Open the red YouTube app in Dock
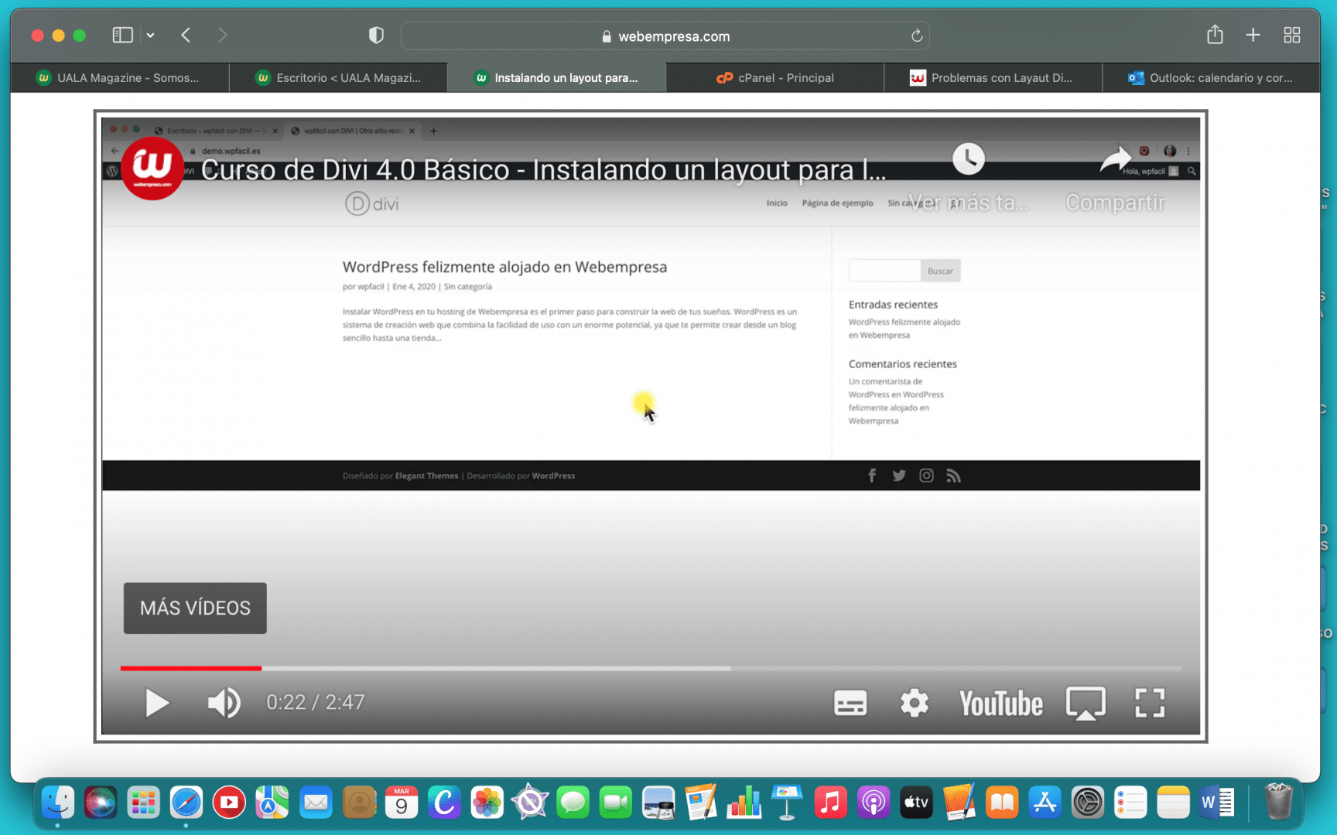Screen dimensions: 1337x835 229,803
